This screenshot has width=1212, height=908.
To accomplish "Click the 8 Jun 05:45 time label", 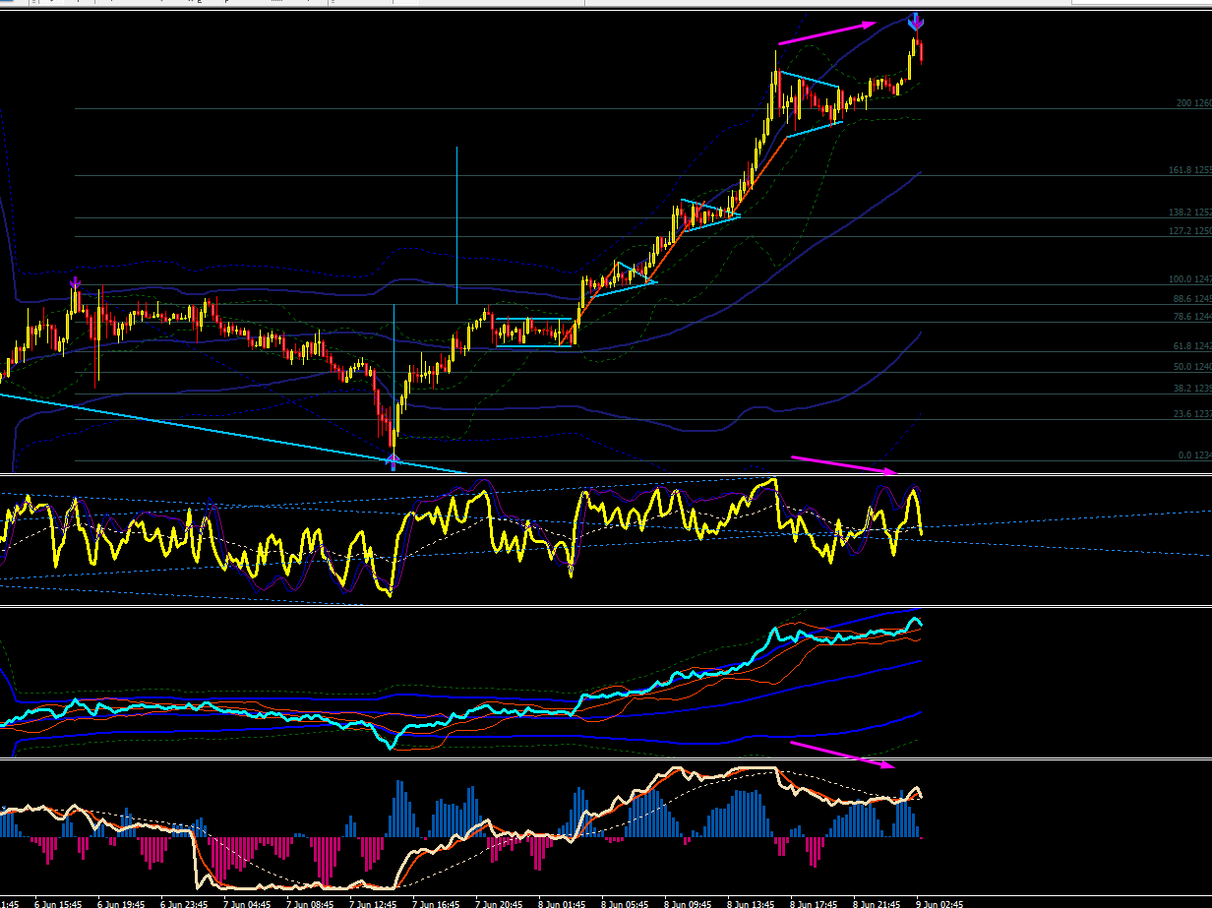I will coord(626,902).
